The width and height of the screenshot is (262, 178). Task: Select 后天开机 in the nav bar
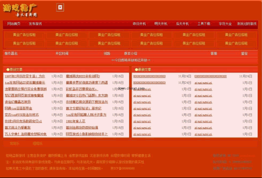pos(182,24)
